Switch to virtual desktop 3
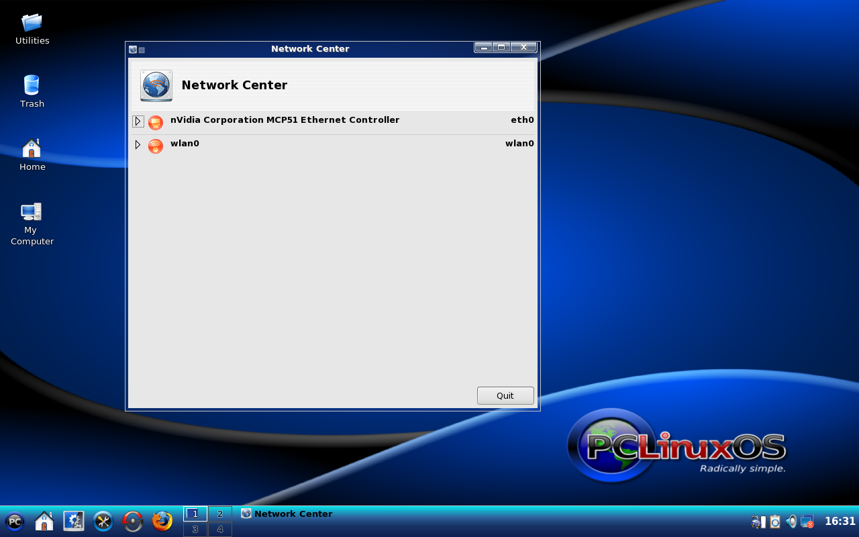The height and width of the screenshot is (537, 859). (x=195, y=530)
